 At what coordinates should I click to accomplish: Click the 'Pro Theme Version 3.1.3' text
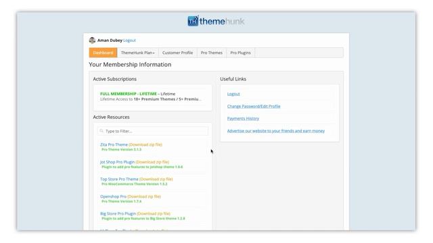tap(122, 149)
